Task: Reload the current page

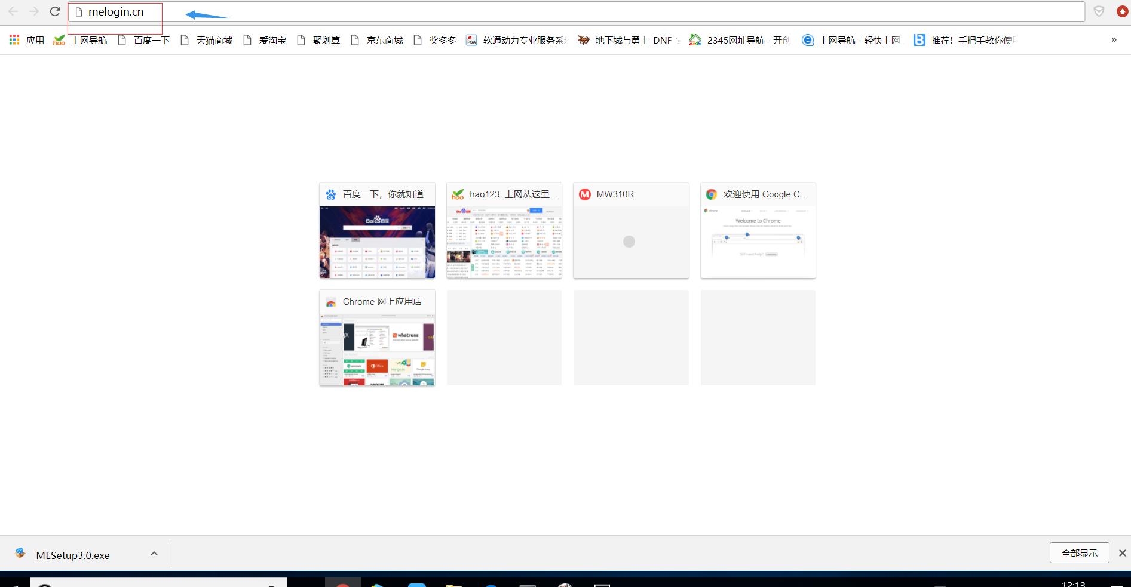Action: [x=55, y=11]
